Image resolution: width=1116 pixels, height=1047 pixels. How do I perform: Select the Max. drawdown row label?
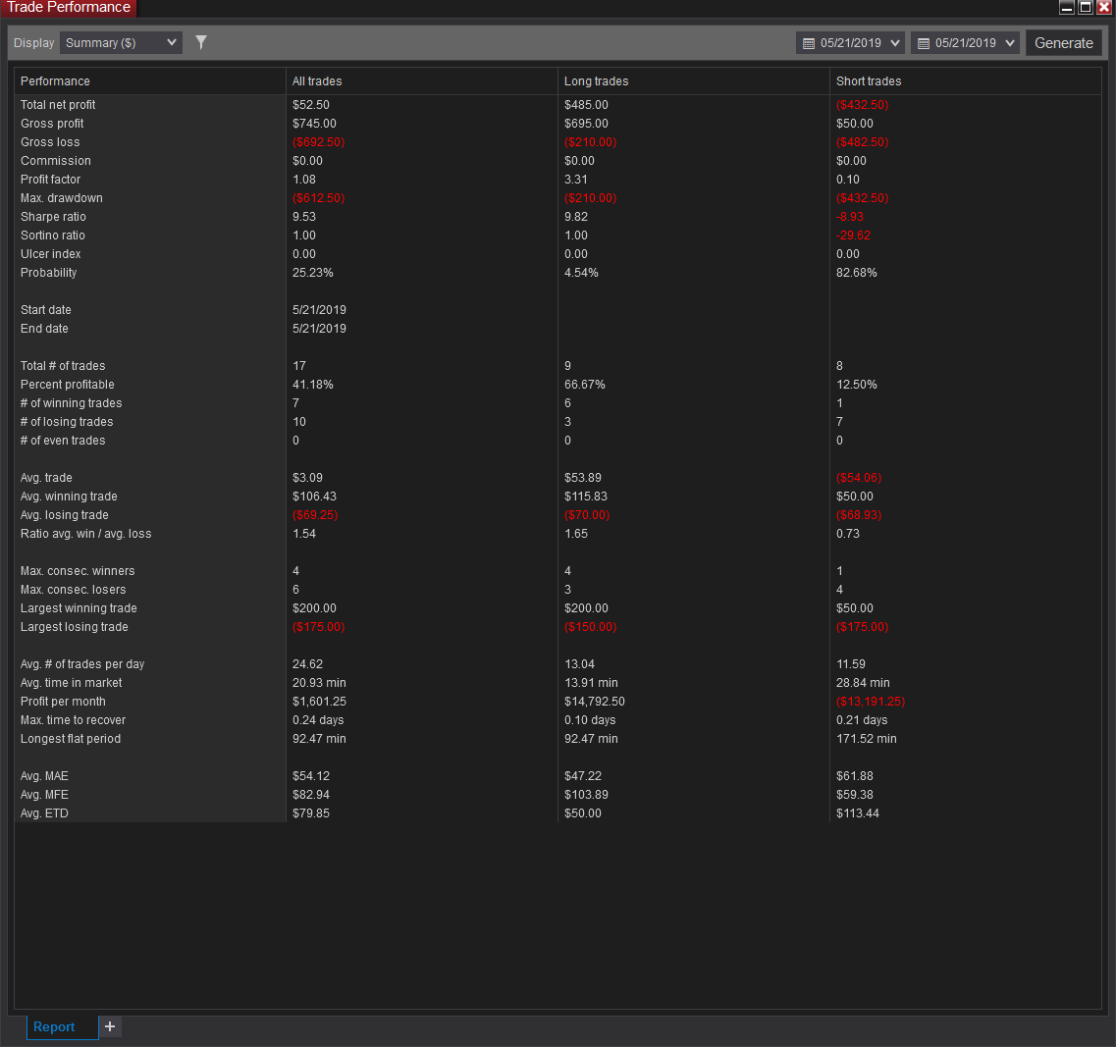click(x=61, y=198)
